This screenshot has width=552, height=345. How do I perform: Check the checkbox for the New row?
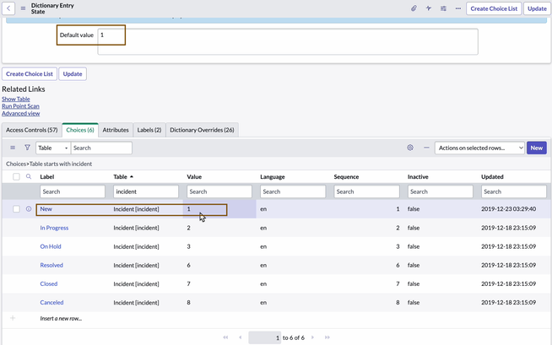point(16,209)
